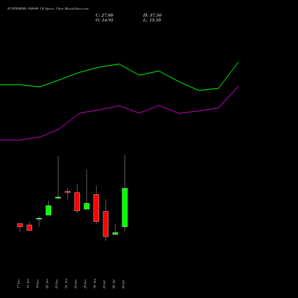Select the 17 Jun date label
Screen dimensions: 298x298
(18, 284)
